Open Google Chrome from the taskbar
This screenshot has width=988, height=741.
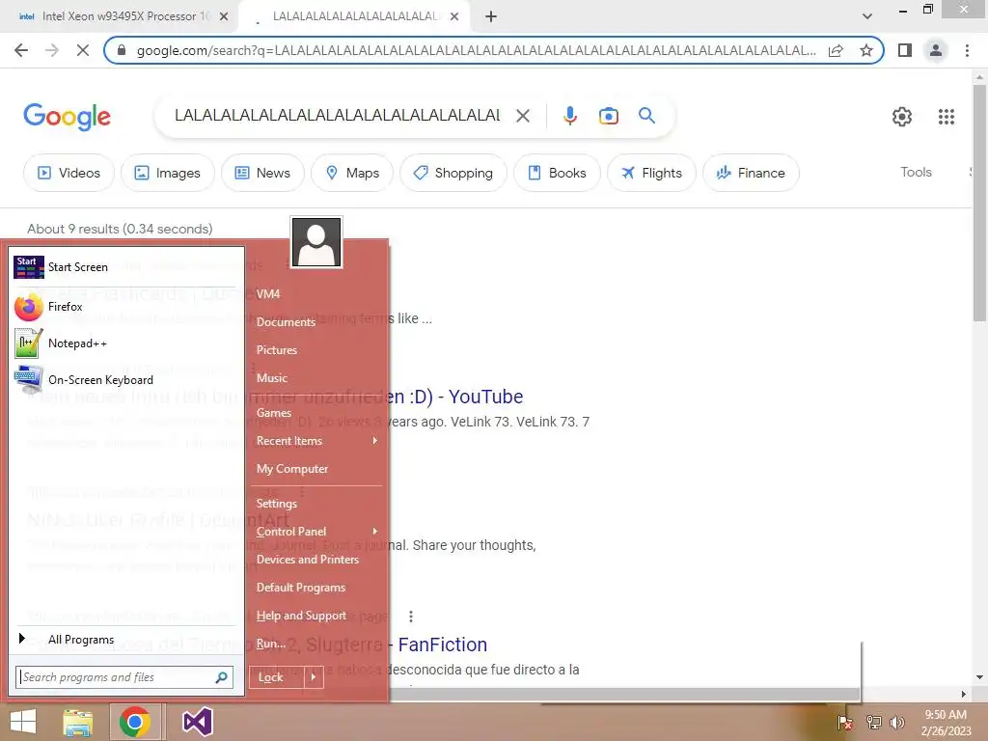134,722
